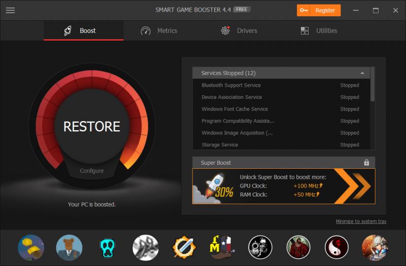
Task: Launch the anime warrior game icon
Action: [x=375, y=247]
